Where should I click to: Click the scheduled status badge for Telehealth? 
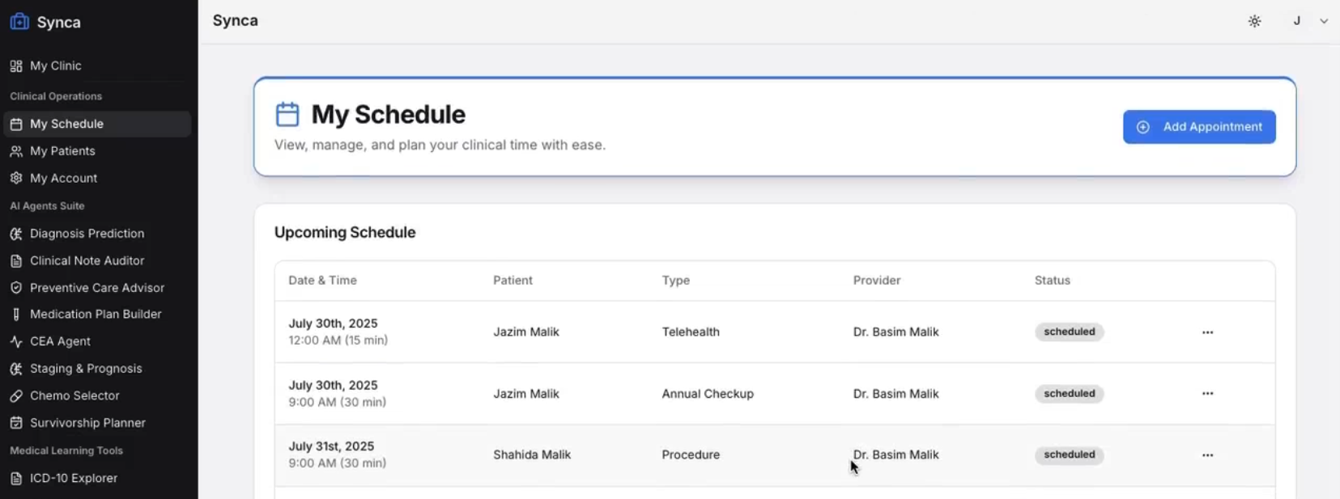coord(1069,332)
